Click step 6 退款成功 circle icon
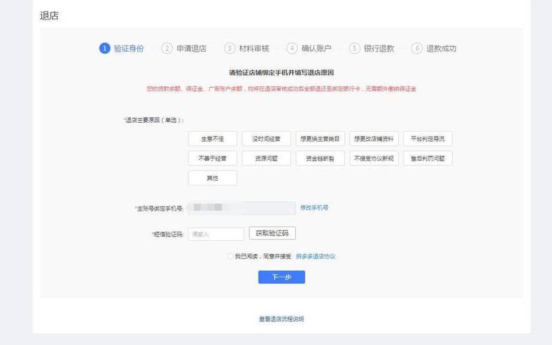Image resolution: width=552 pixels, height=345 pixels. click(417, 48)
